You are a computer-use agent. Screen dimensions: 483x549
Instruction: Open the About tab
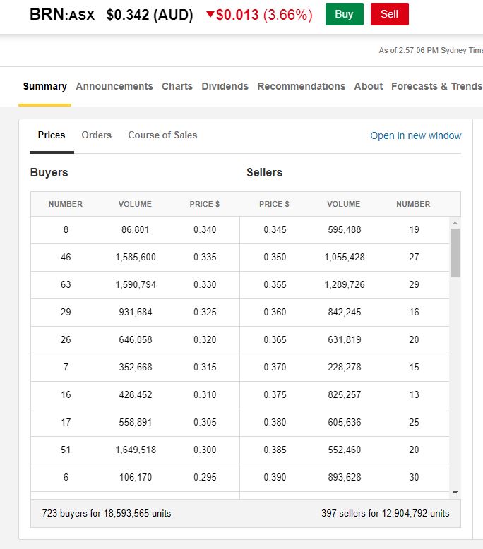pos(368,86)
